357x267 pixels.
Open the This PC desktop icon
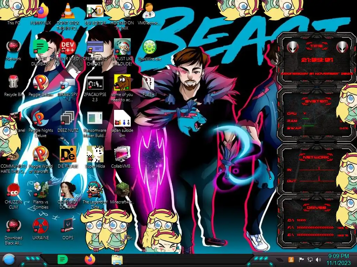coord(14,14)
